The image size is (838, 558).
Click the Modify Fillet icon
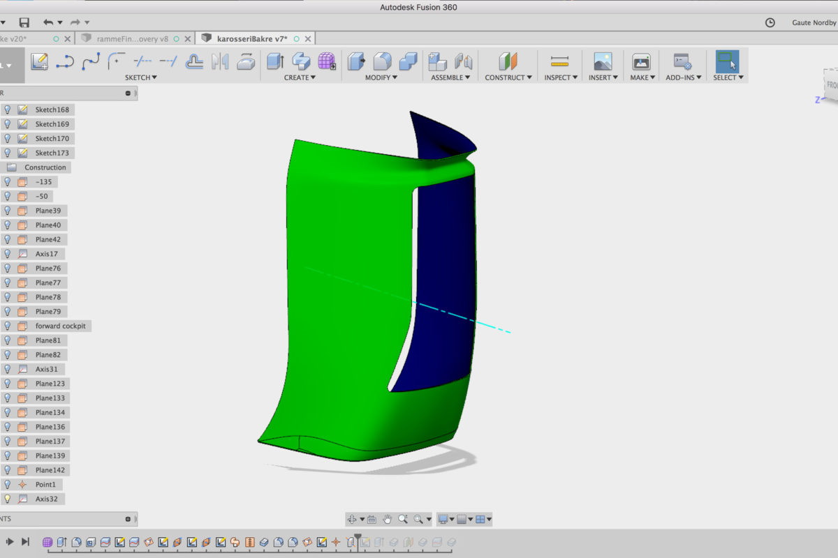coord(382,61)
